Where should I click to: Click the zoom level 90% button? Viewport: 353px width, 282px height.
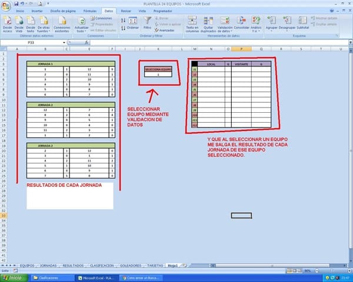(x=307, y=271)
